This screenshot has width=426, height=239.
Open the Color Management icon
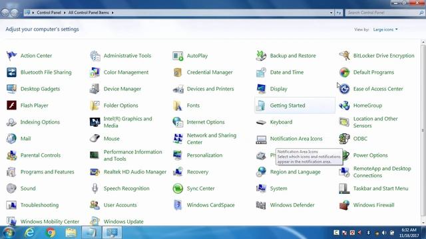tap(95, 72)
